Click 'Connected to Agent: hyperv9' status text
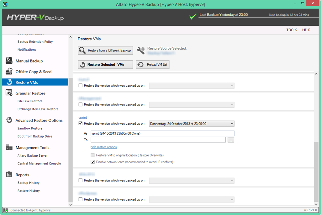This screenshot has width=321, height=215. pos(30,210)
